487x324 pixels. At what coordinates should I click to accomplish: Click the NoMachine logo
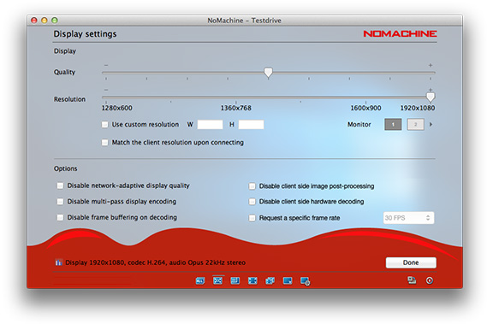[x=400, y=33]
